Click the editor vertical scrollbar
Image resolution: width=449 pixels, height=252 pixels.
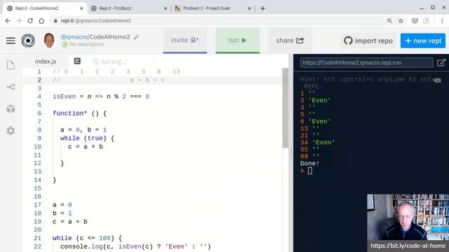[286, 108]
